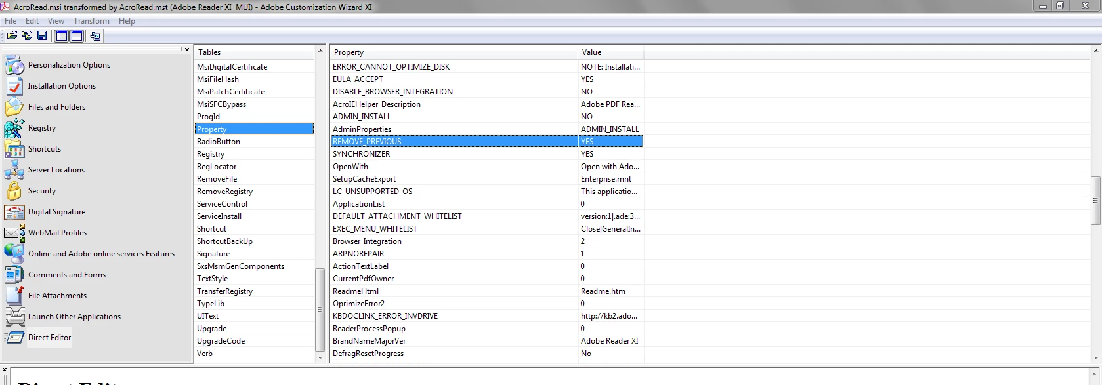Click the Property column header
This screenshot has height=385, width=1102.
454,52
